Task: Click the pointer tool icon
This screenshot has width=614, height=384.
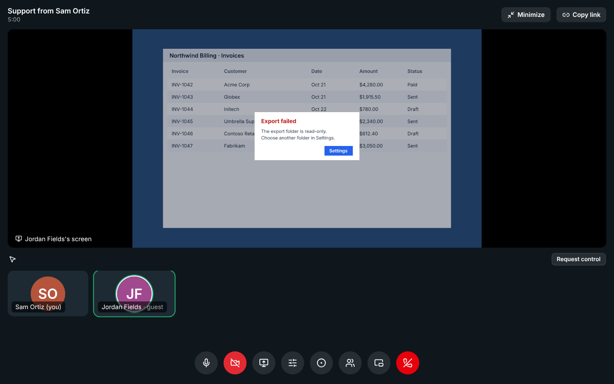Action: point(12,259)
